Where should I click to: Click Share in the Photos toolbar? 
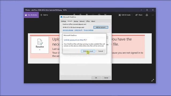pos(139,15)
